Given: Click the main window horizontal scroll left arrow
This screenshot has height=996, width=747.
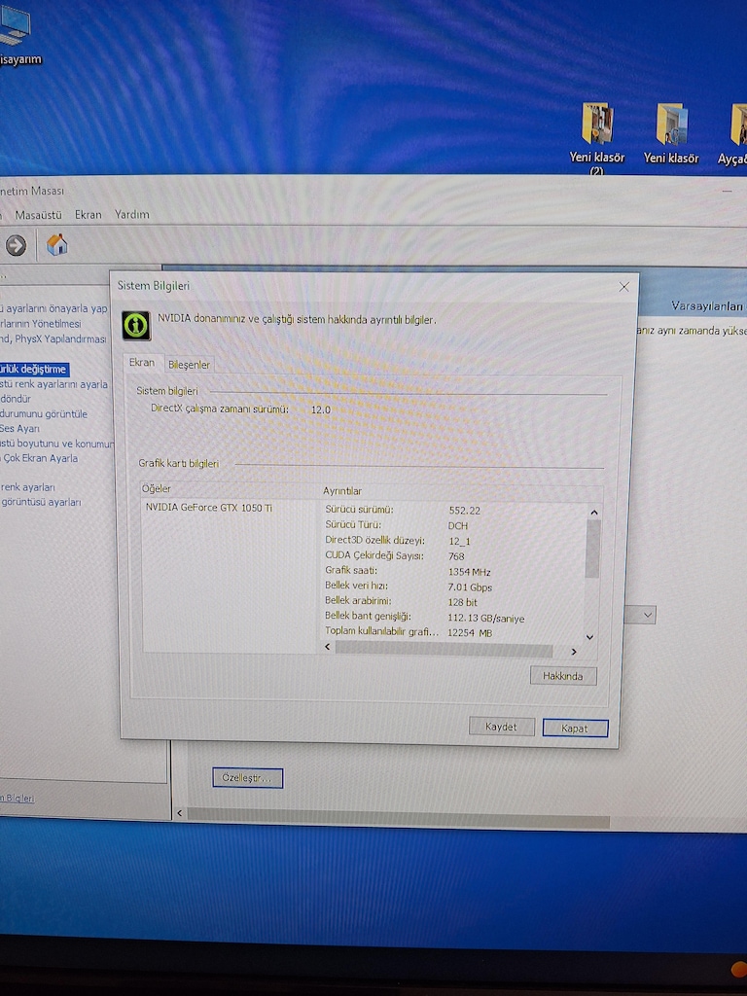Looking at the screenshot, I should 180,813.
